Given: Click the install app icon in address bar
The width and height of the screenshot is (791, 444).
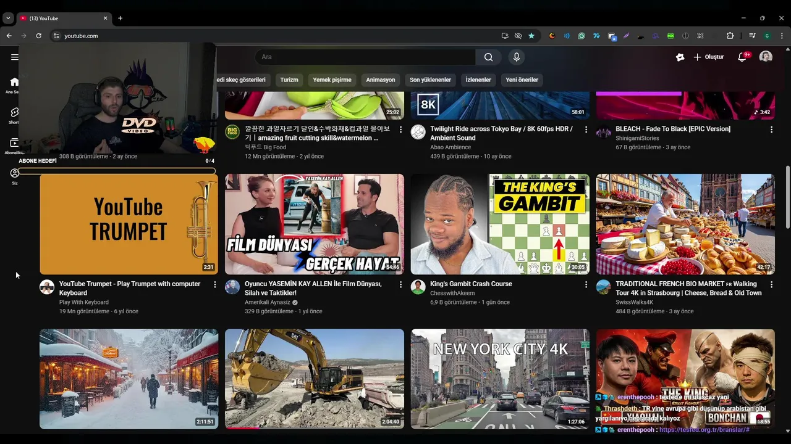Looking at the screenshot, I should point(505,36).
